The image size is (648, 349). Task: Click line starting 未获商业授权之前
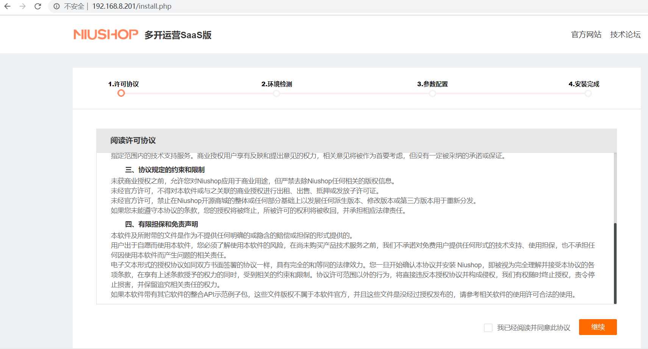pos(254,181)
